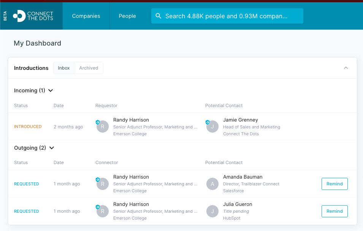Click Randy Harrison's avatar in the Incoming row
The height and width of the screenshot is (231, 363).
(103, 127)
